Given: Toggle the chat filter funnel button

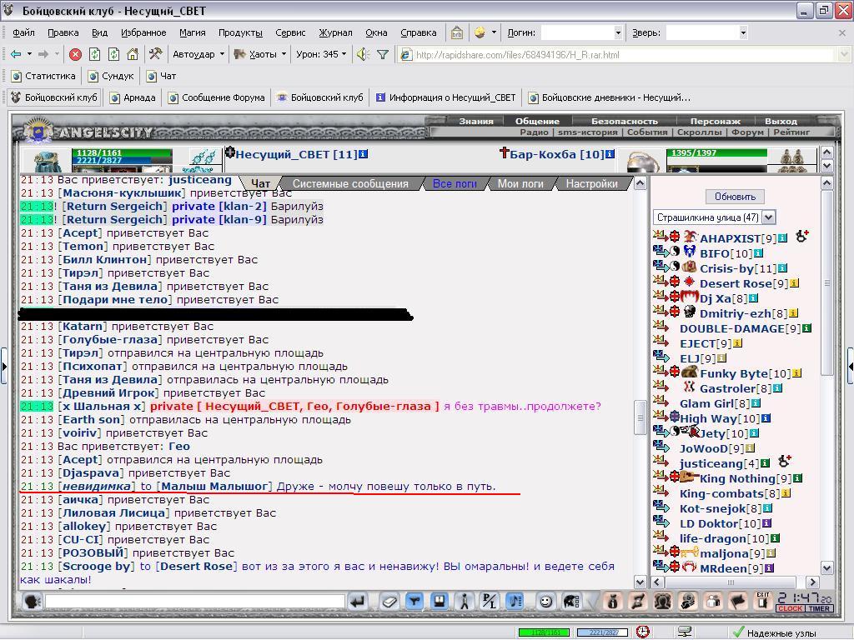Looking at the screenshot, I should (x=414, y=602).
